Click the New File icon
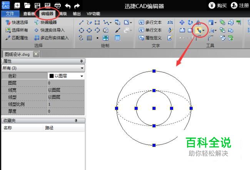The height and width of the screenshot is (170, 250). [17, 6]
